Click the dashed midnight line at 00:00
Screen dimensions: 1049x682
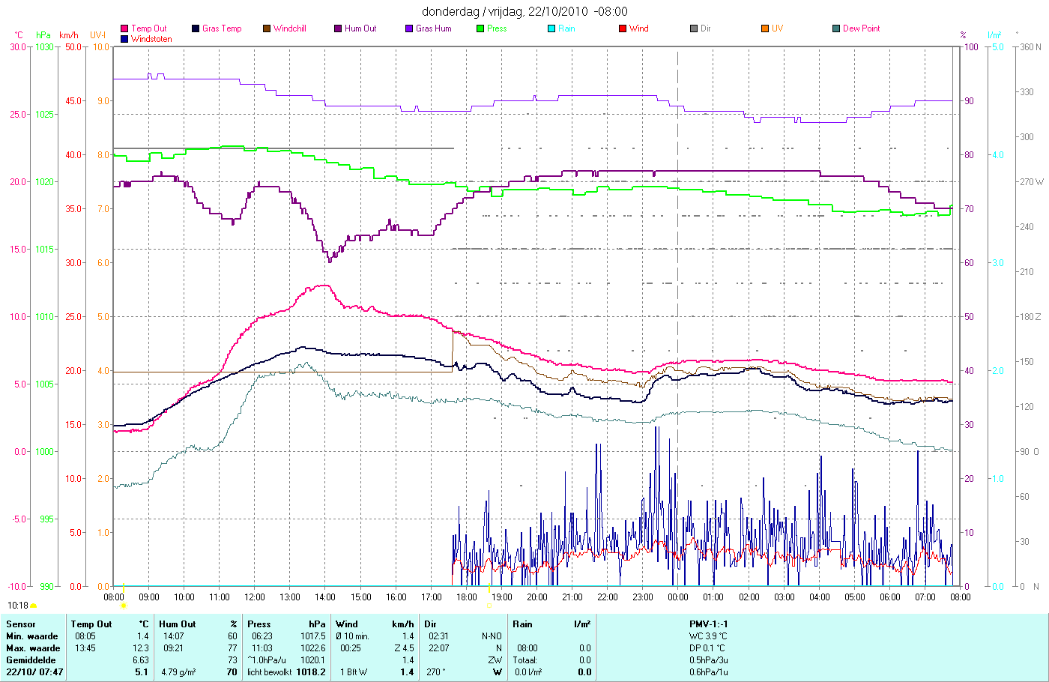tap(678, 316)
